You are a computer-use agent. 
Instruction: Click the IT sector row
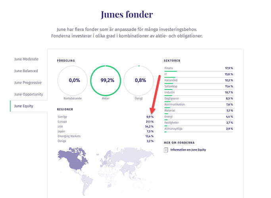(198, 74)
